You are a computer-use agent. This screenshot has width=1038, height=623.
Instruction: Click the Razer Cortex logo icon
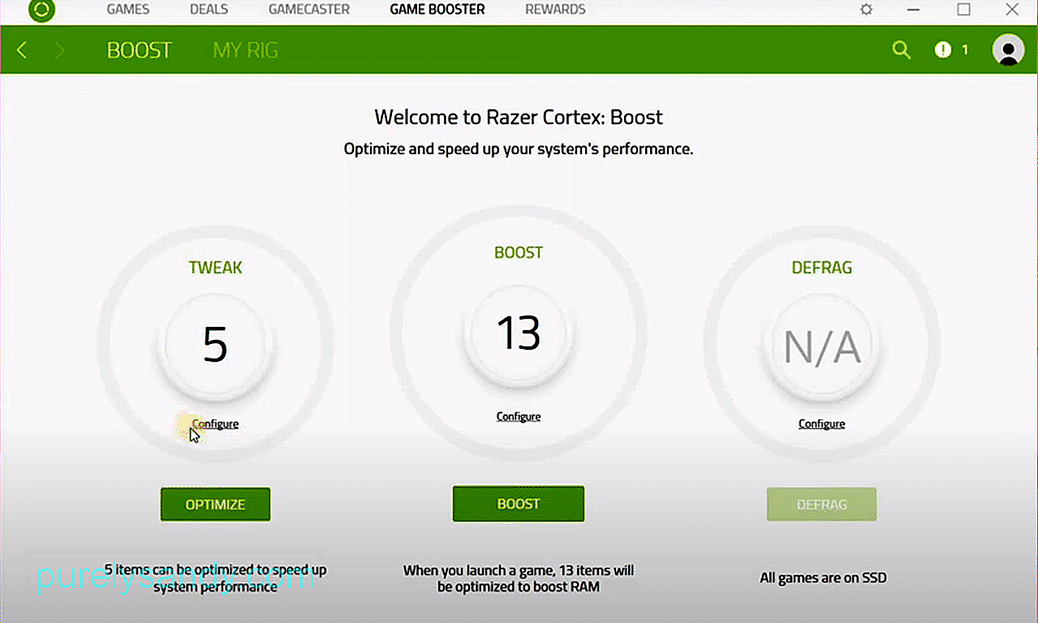(41, 11)
